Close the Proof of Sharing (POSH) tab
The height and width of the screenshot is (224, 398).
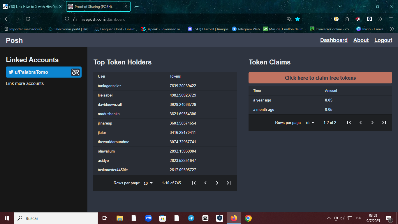tap(126, 6)
